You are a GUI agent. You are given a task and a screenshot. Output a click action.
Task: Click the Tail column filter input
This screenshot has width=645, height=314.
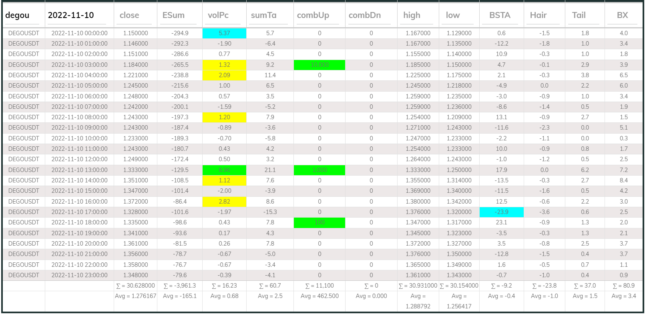585,15
